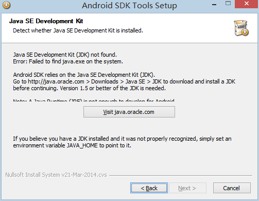Click the Visit java.oracle.com button
This screenshot has width=259, height=201.
click(129, 112)
